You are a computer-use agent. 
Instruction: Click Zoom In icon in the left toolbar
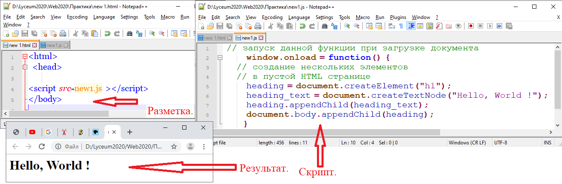(x=152, y=34)
